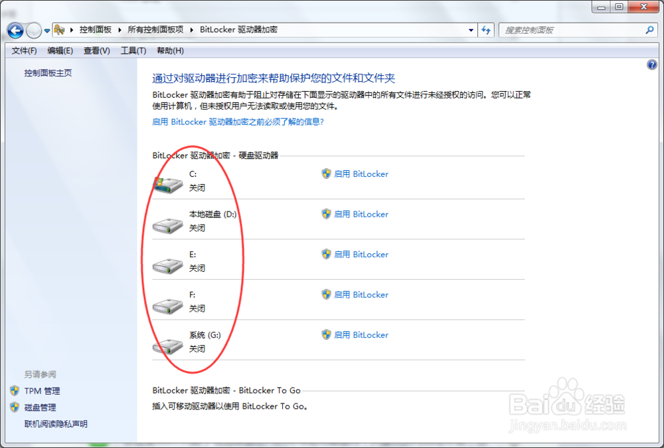Click shield icon next to TPM 管理
664x448 pixels.
pyautogui.click(x=15, y=390)
